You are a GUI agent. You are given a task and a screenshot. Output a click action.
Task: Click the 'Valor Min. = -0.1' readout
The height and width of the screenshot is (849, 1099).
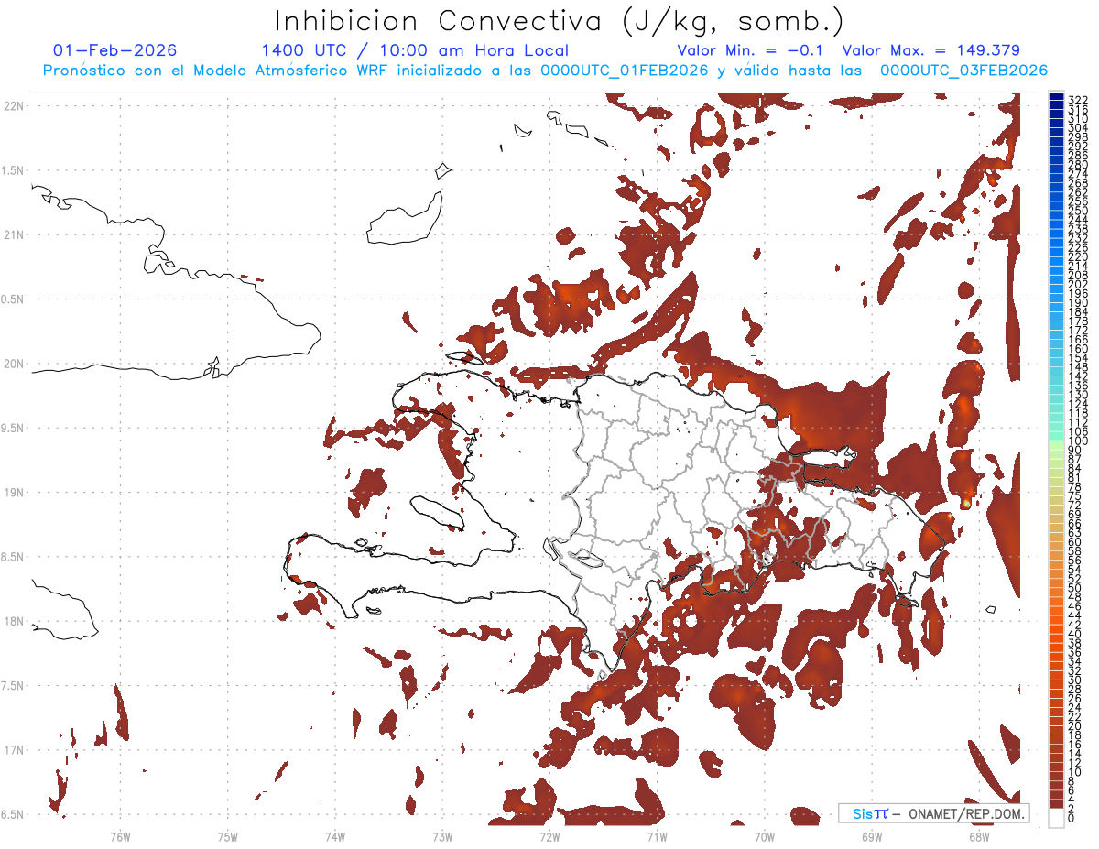751,50
